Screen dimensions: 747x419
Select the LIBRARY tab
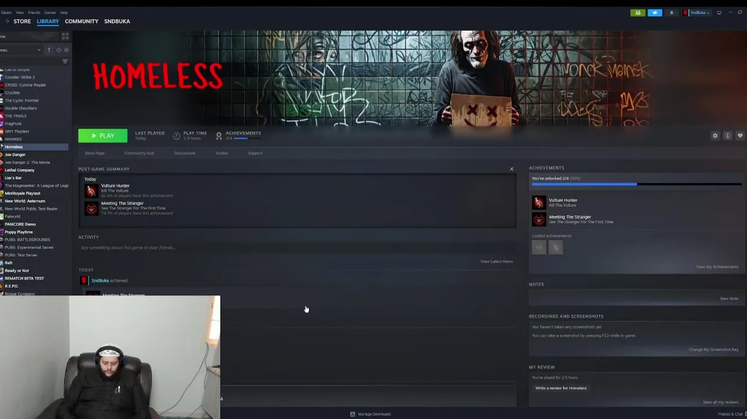[x=48, y=22]
